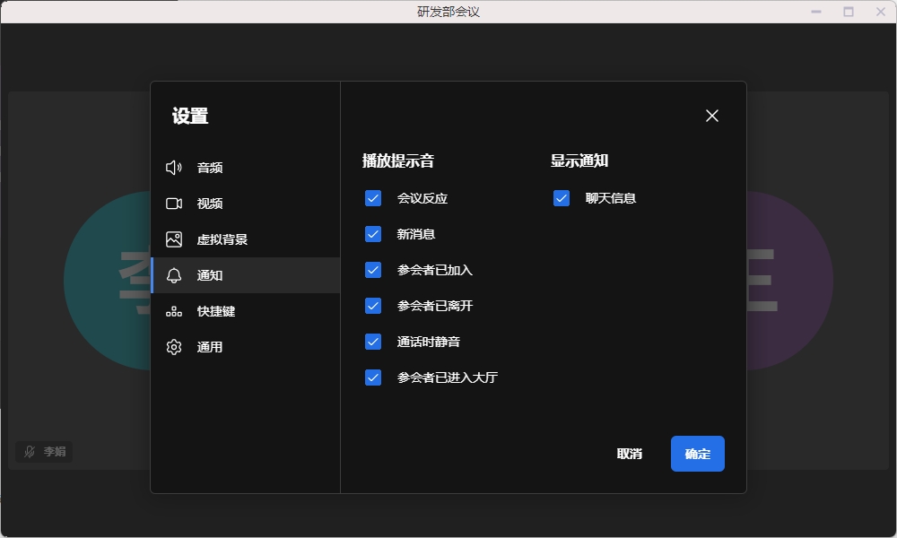Image resolution: width=897 pixels, height=538 pixels.
Task: Click the muted microphone icon next to 李娟
Action: coord(30,452)
